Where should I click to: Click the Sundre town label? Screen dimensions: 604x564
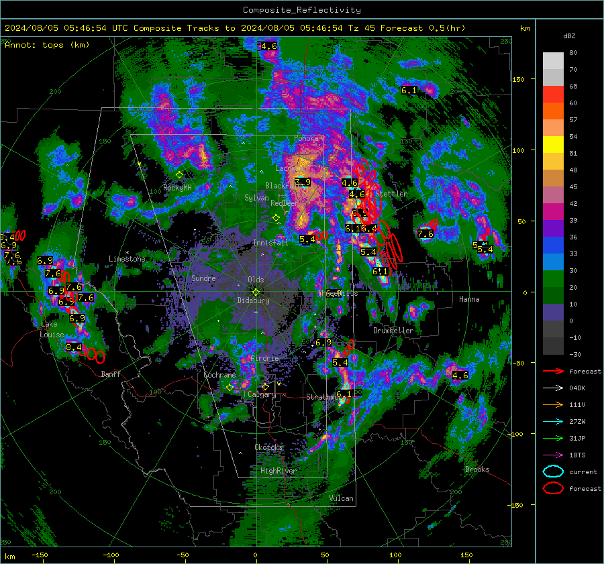[x=203, y=278]
